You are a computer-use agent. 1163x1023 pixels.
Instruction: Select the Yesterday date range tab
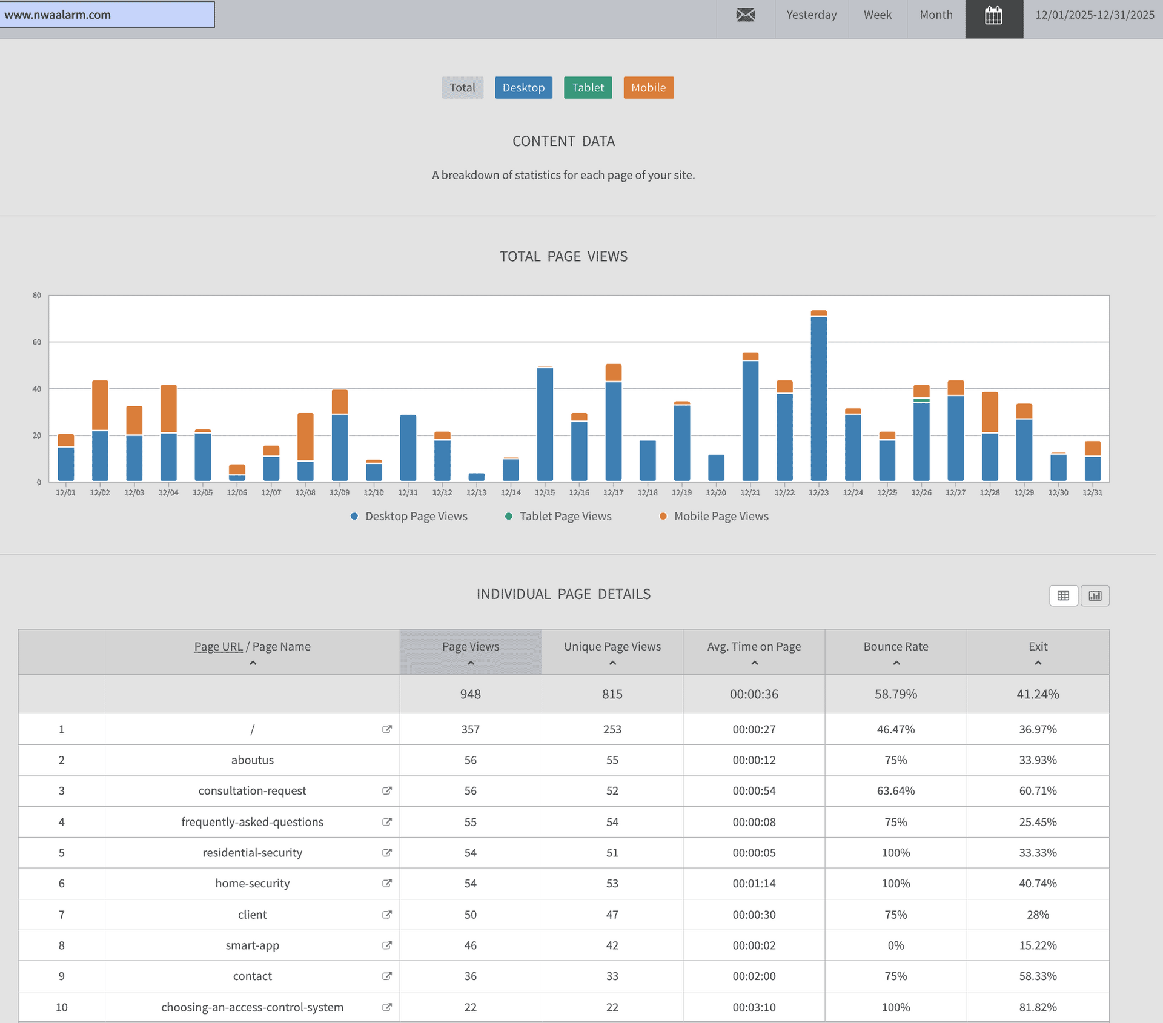(811, 15)
